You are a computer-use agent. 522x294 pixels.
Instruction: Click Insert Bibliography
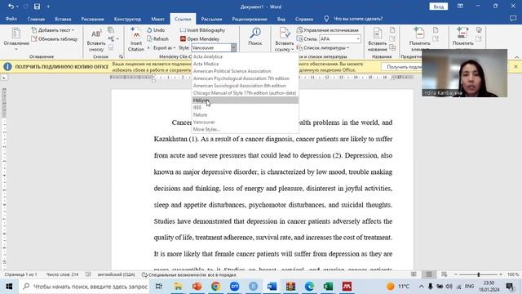click(202, 30)
